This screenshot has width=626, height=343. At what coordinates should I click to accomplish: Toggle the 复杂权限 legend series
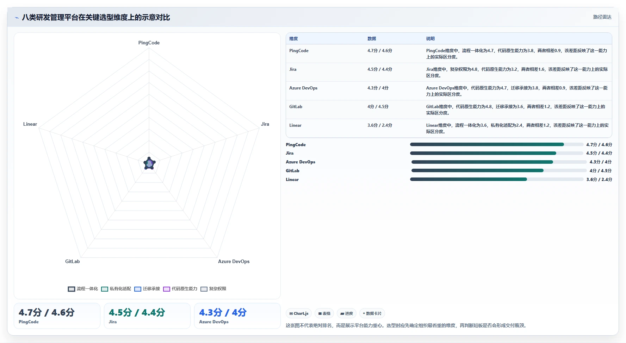(213, 289)
